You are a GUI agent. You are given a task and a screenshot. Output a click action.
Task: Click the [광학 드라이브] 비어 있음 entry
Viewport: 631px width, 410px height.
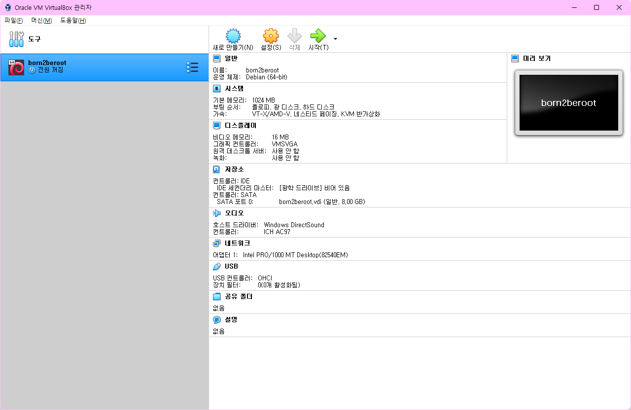point(314,188)
